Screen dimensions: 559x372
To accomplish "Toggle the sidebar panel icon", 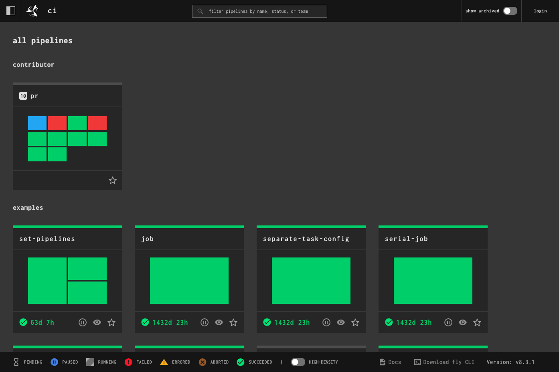I will point(11,11).
